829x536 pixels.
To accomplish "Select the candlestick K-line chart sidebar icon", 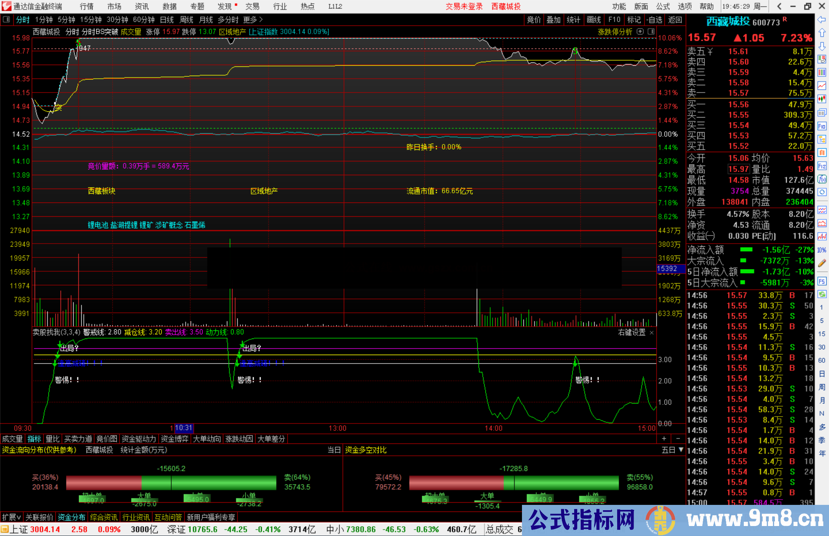I will (822, 99).
